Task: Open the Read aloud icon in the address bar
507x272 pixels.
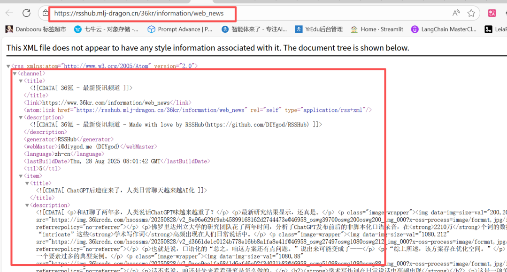Action: (x=456, y=13)
